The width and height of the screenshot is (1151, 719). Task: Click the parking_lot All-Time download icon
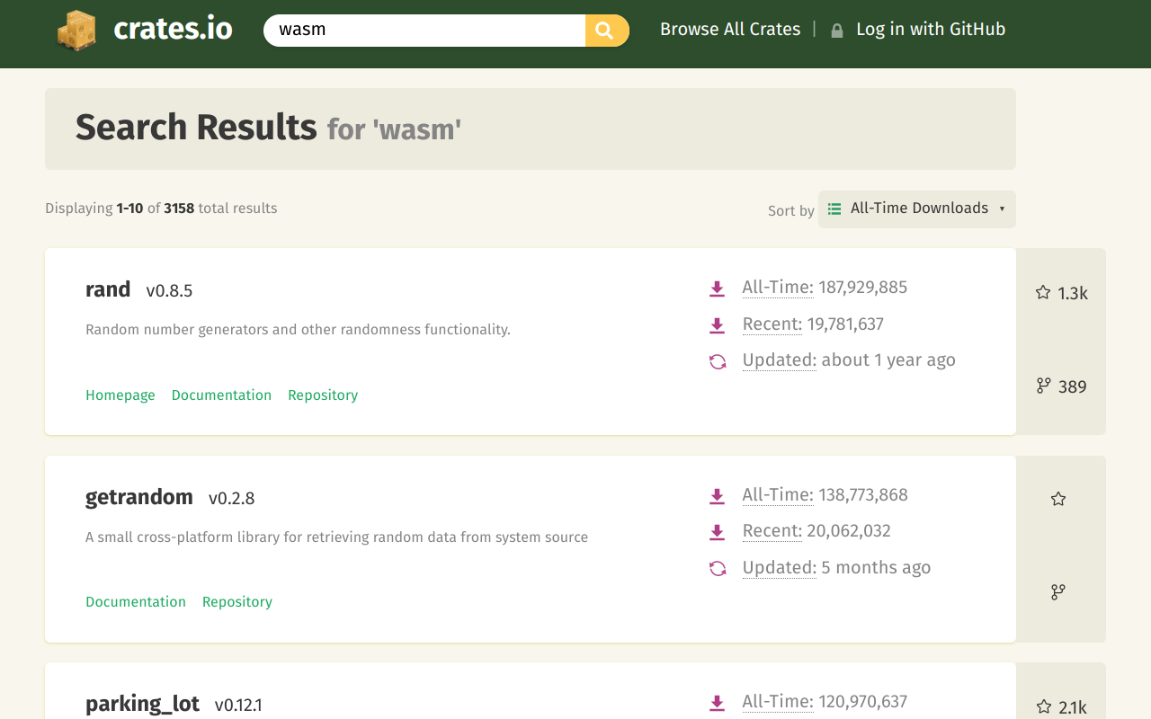(x=717, y=703)
